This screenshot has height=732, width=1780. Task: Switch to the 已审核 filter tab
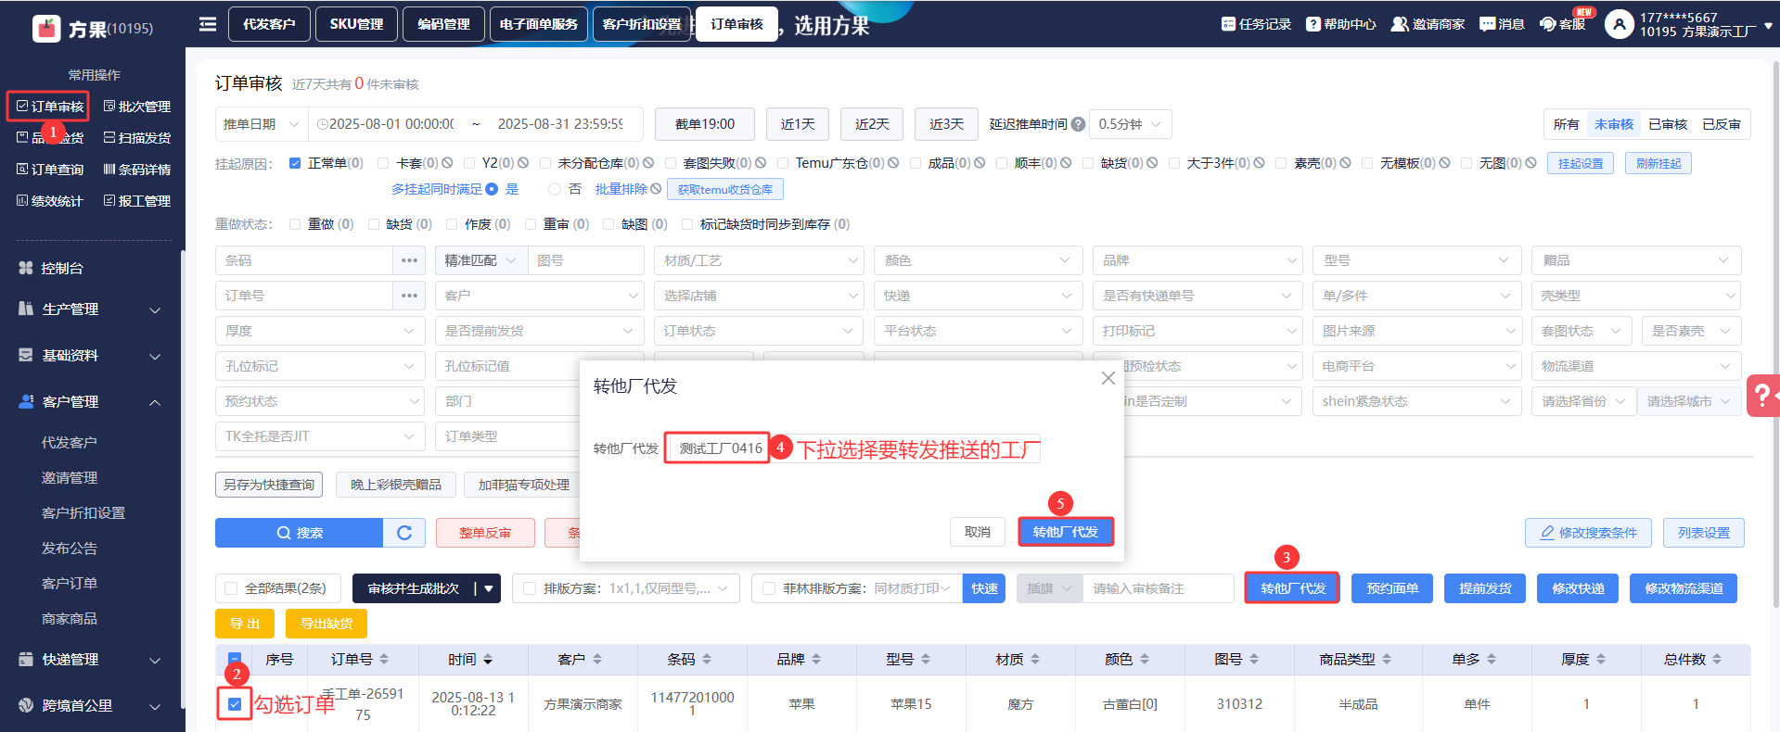[x=1667, y=124]
